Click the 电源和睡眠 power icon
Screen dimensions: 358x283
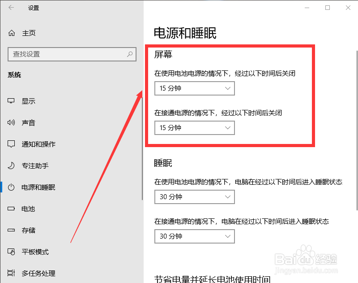coord(11,187)
